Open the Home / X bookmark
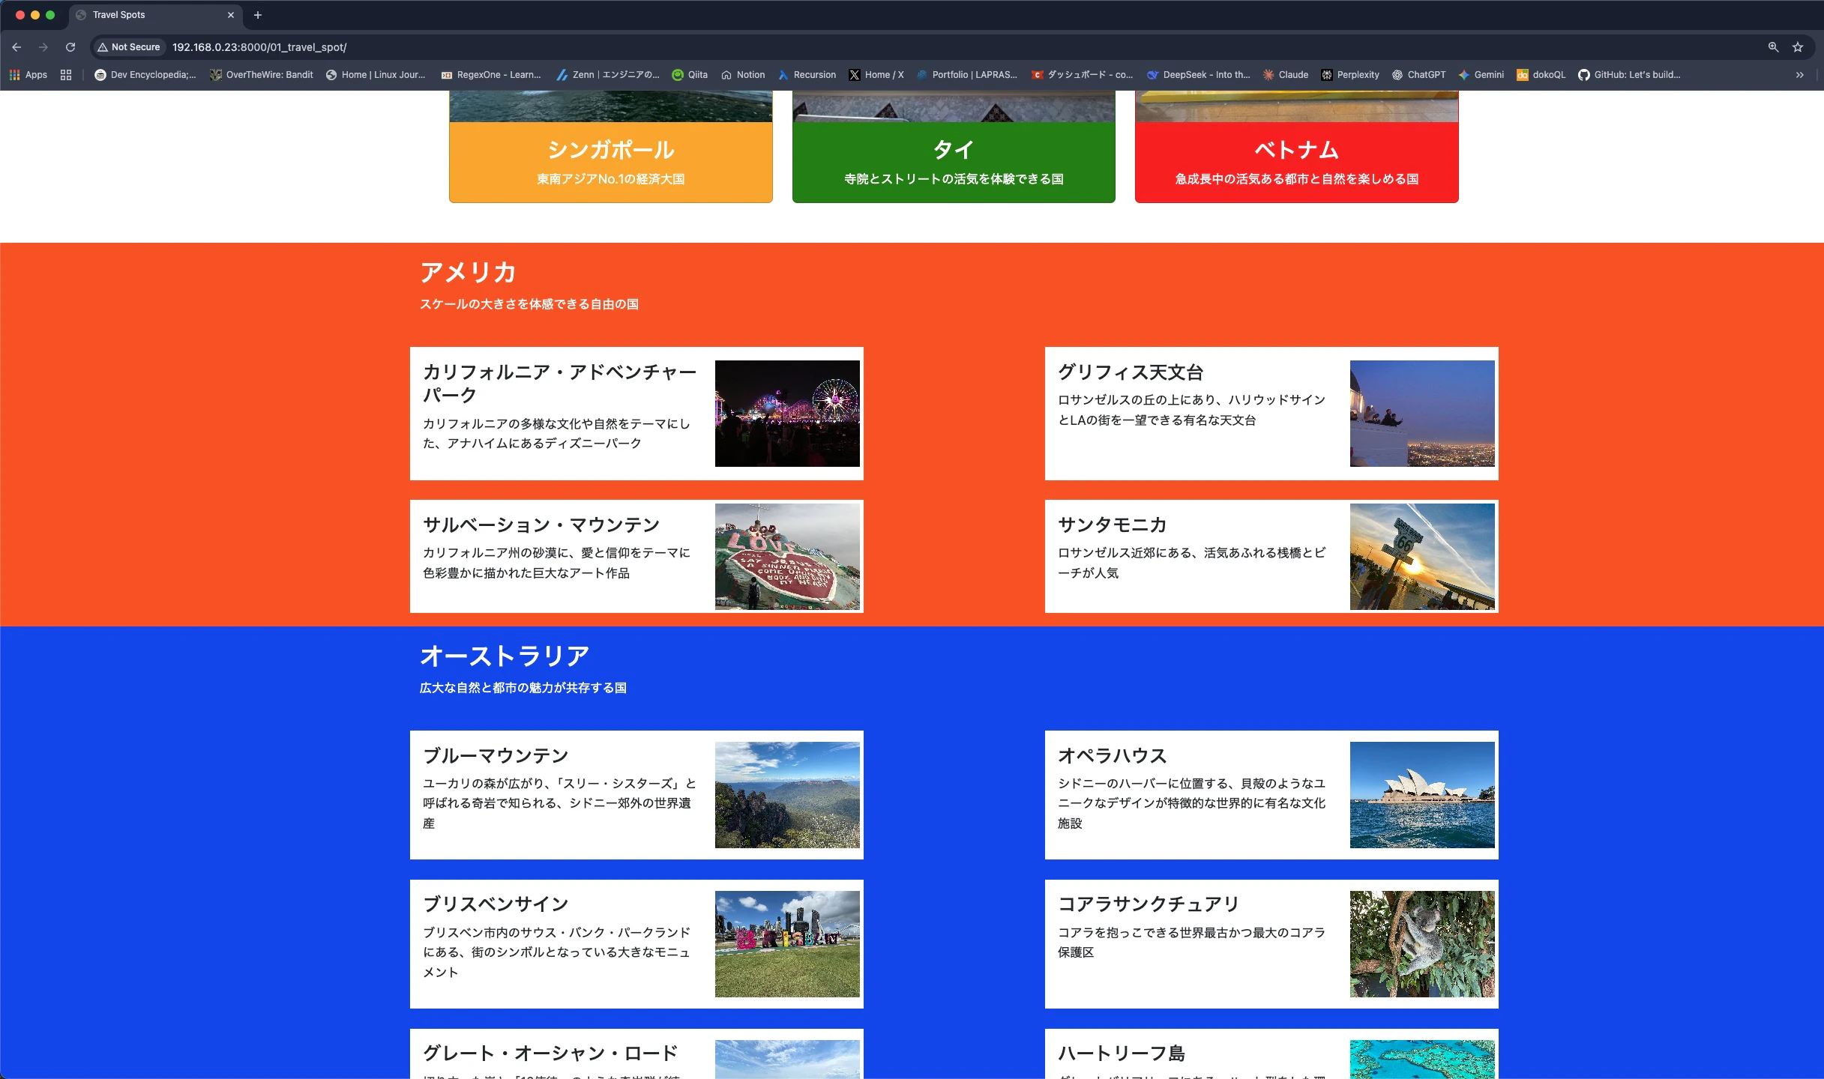 876,75
